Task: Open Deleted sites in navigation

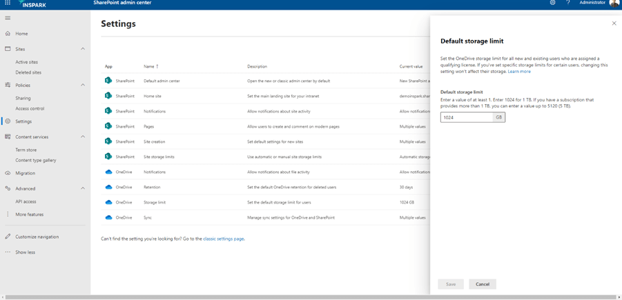Action: click(x=28, y=72)
